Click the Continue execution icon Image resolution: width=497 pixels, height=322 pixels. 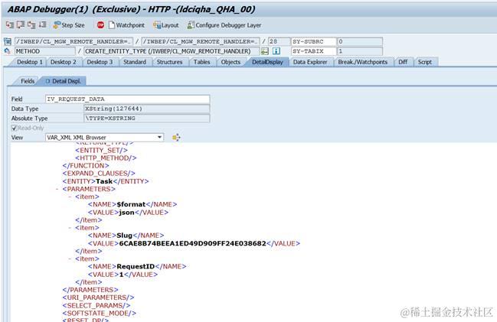click(42, 25)
